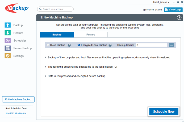Switch to the Backup tab

(x=57, y=35)
